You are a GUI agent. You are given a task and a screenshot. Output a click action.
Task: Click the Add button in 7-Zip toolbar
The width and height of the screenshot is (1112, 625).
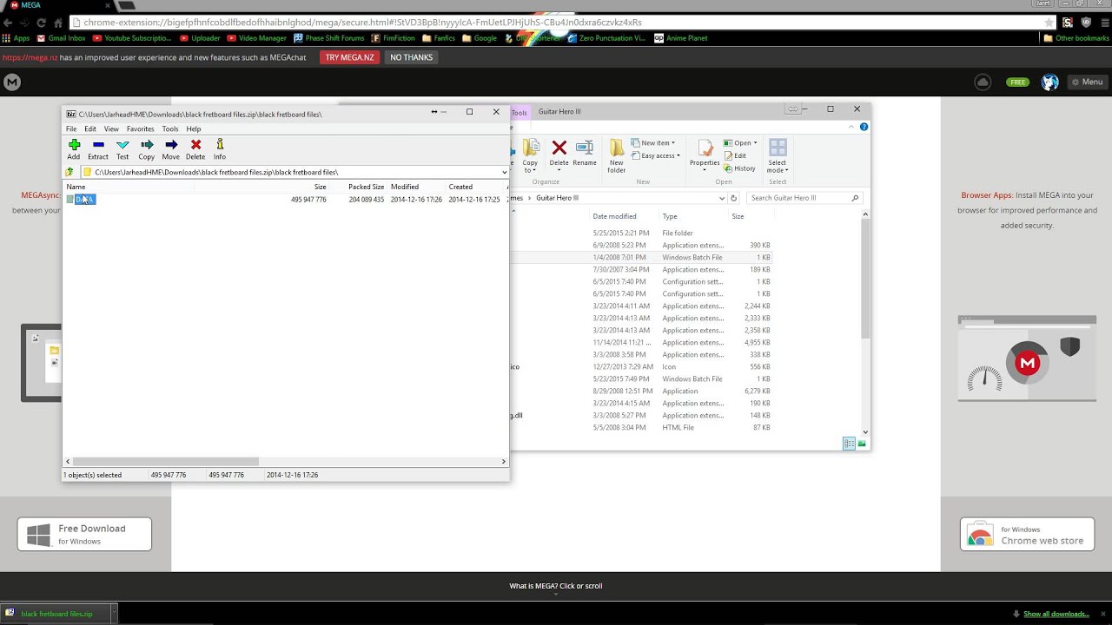(x=74, y=149)
